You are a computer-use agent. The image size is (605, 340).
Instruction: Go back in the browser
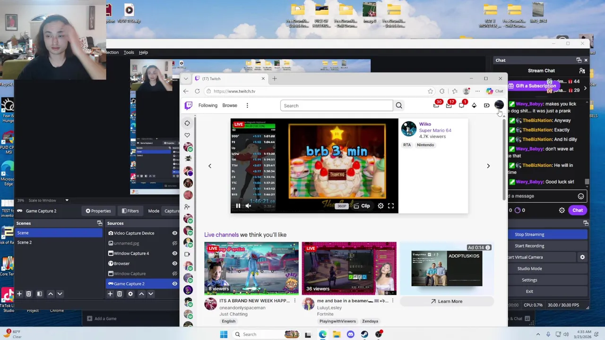click(x=186, y=91)
